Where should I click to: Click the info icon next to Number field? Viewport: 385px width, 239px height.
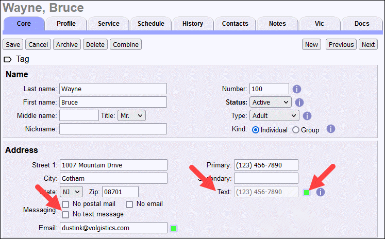pyautogui.click(x=297, y=89)
